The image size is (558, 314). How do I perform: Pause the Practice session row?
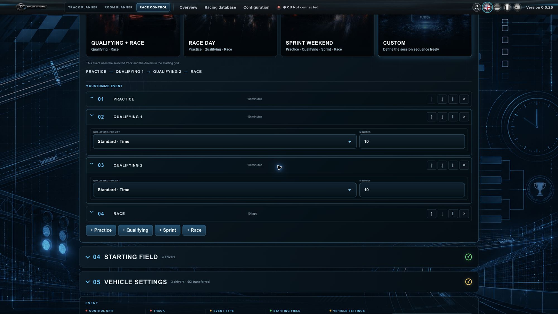(x=453, y=99)
